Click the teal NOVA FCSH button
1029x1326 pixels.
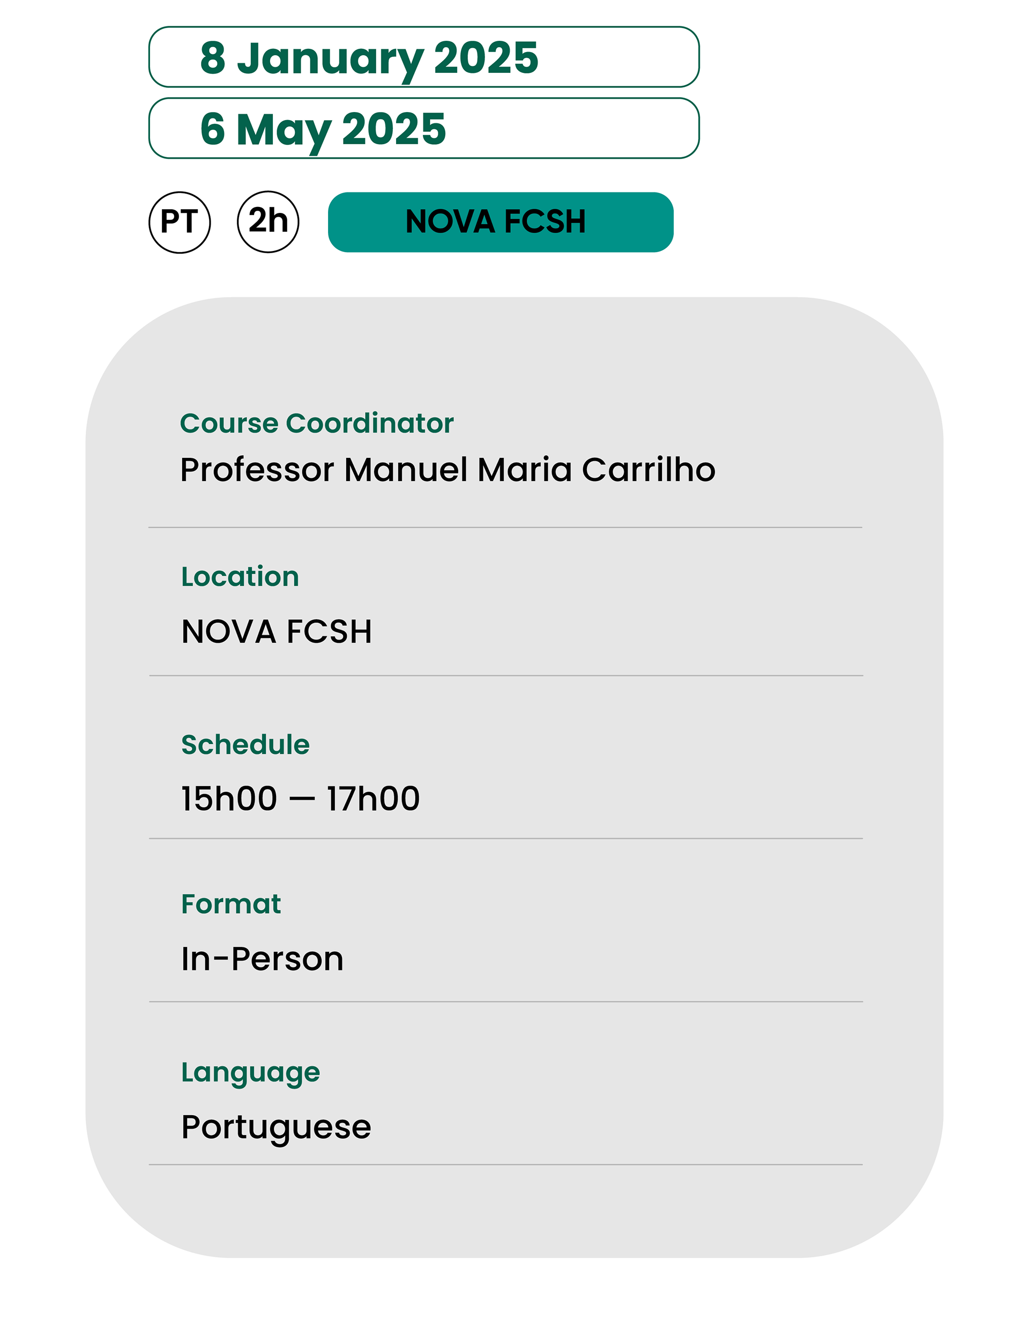[x=501, y=221]
